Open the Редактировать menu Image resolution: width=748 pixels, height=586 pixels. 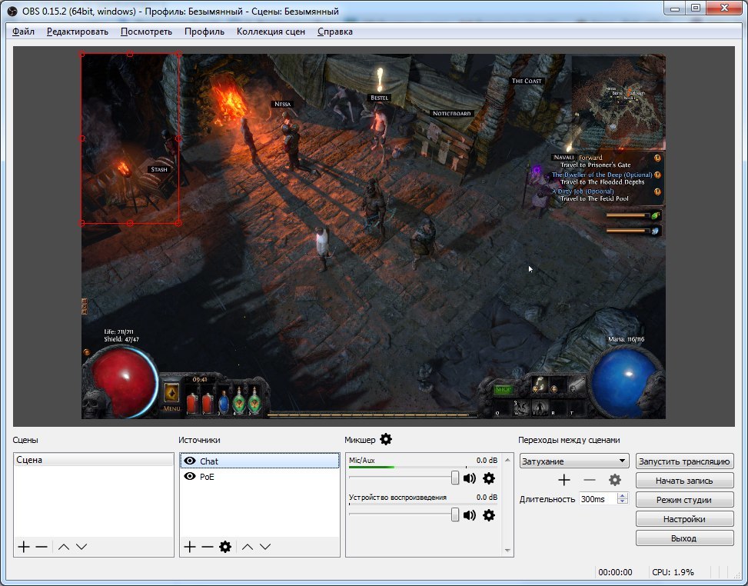(x=78, y=32)
